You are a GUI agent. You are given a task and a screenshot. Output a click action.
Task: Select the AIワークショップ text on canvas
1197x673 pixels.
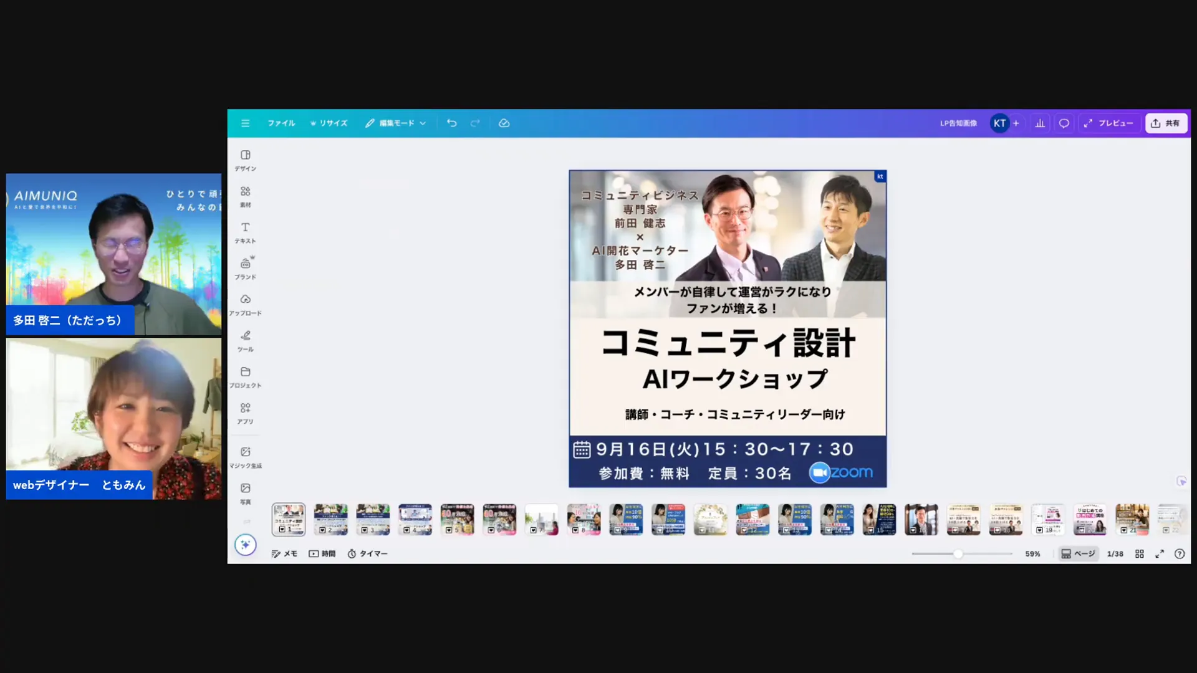pyautogui.click(x=735, y=379)
